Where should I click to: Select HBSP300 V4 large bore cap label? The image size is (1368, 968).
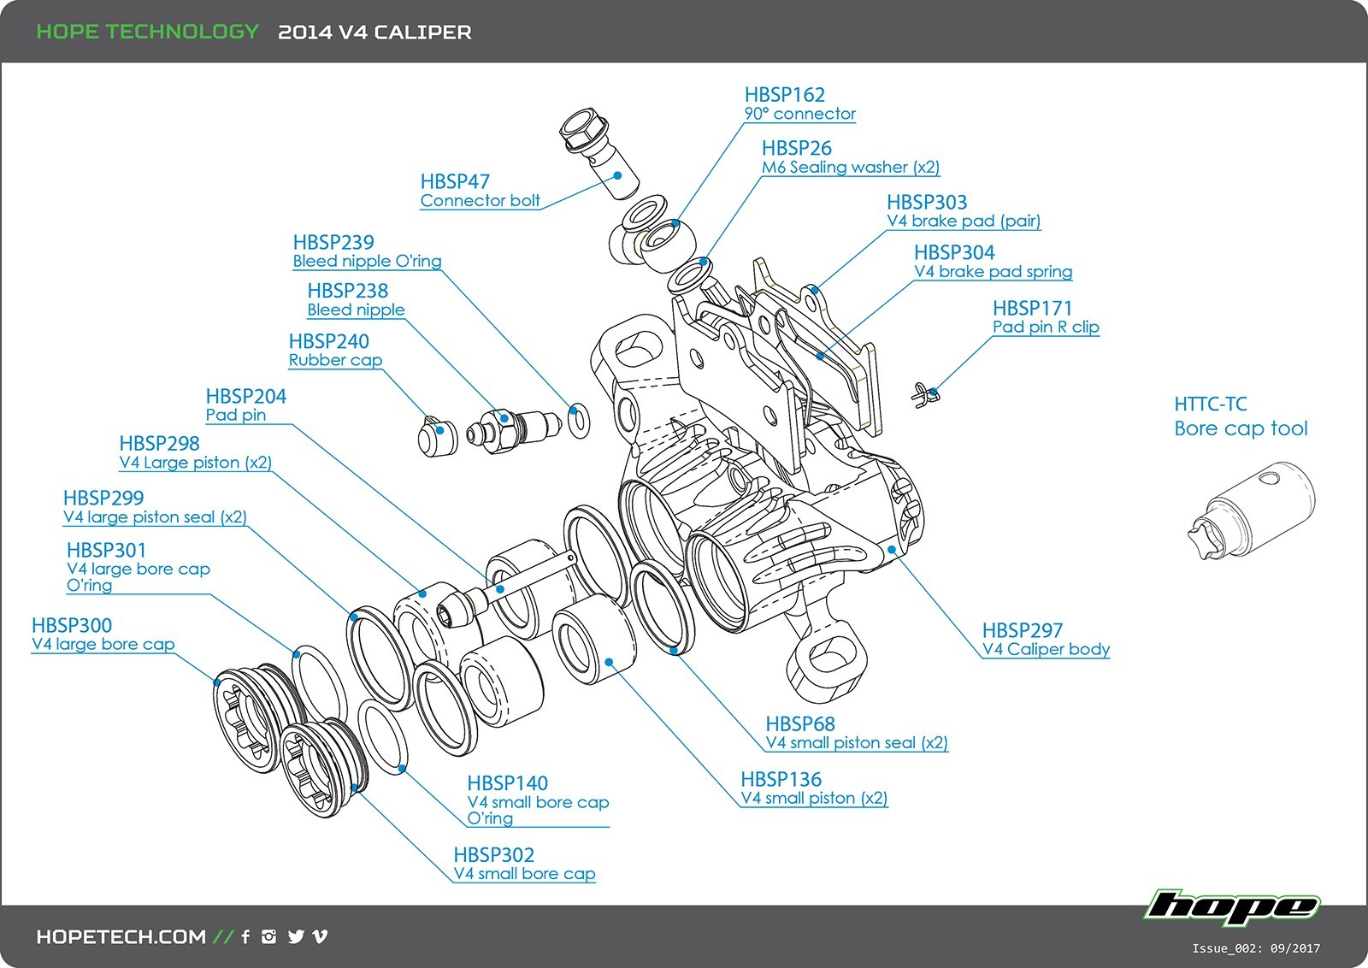tap(103, 635)
